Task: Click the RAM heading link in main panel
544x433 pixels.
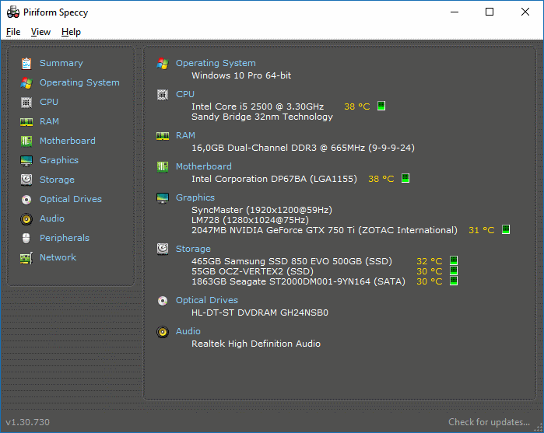Action: (185, 135)
